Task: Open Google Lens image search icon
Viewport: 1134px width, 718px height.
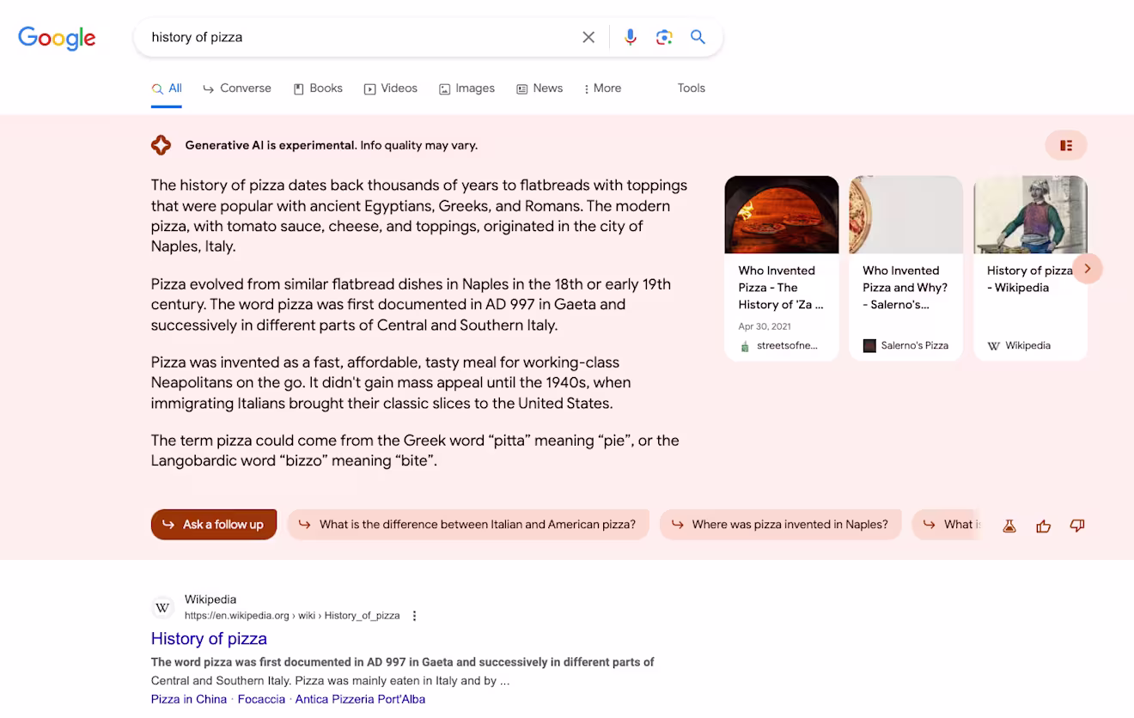Action: [x=664, y=37]
